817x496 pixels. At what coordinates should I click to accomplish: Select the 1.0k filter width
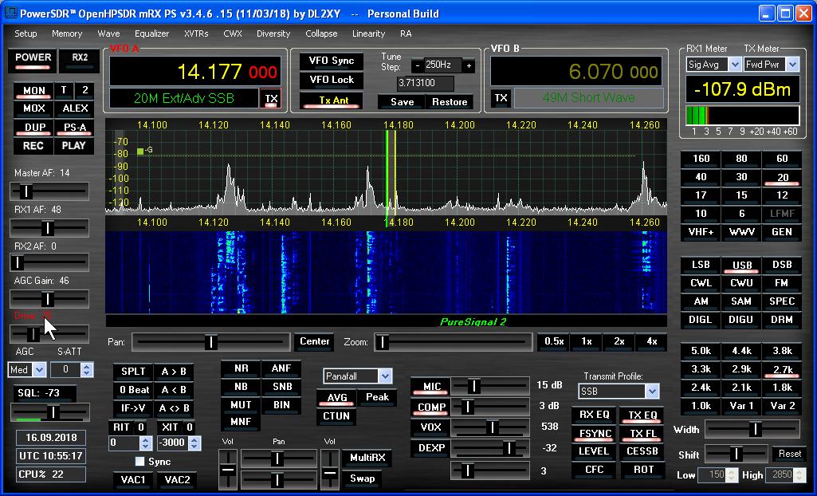(x=701, y=406)
